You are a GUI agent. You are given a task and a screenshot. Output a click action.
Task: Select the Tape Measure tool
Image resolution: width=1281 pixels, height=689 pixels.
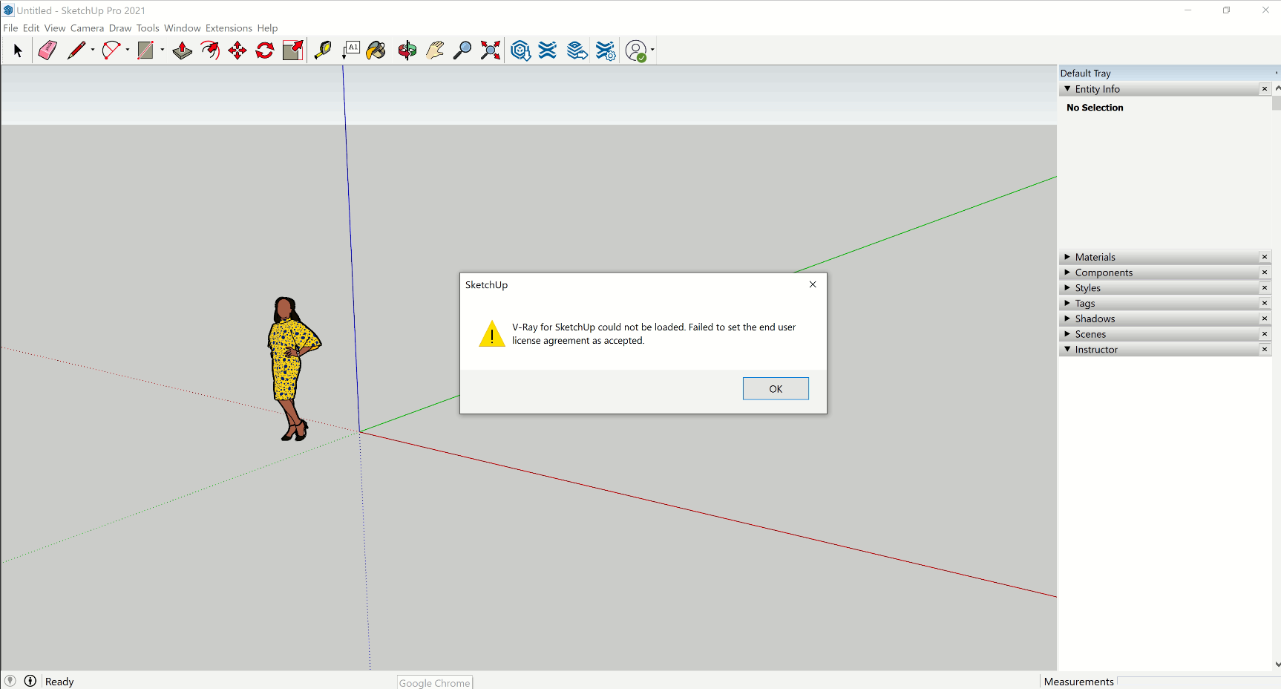click(323, 50)
